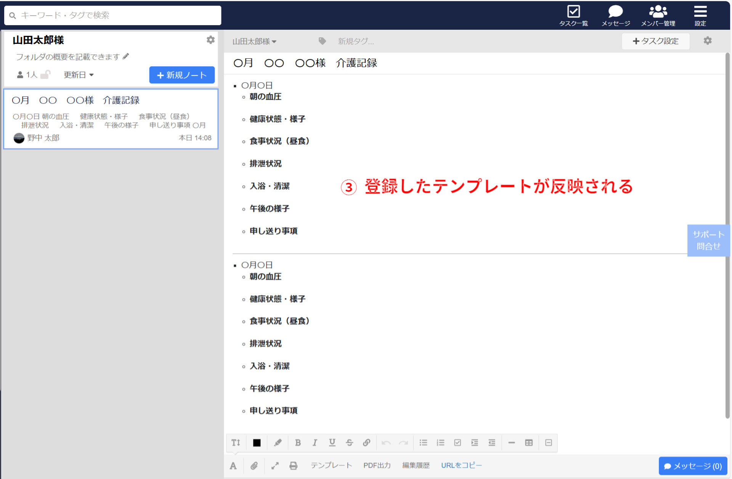The image size is (732, 479).
Task: Create a note with 新規ノート button
Action: (182, 75)
